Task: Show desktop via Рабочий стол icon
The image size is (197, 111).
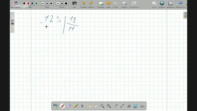Action: (x=180, y=3)
